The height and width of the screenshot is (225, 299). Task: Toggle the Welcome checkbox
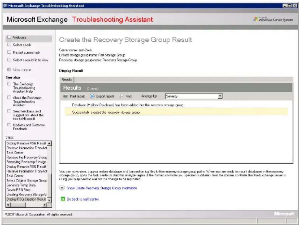tap(9, 37)
